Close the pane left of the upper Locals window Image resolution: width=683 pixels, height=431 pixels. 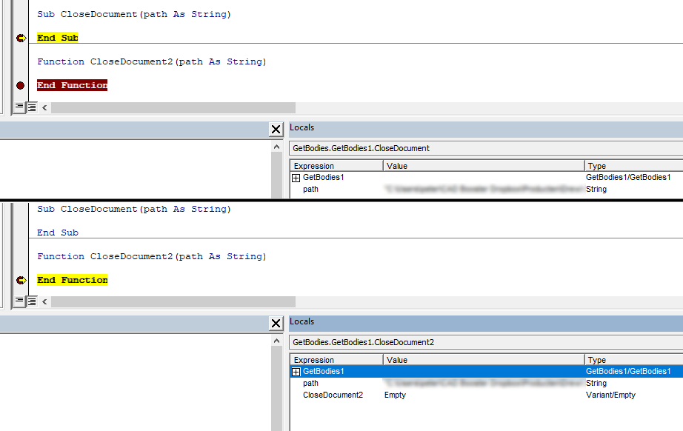click(276, 130)
